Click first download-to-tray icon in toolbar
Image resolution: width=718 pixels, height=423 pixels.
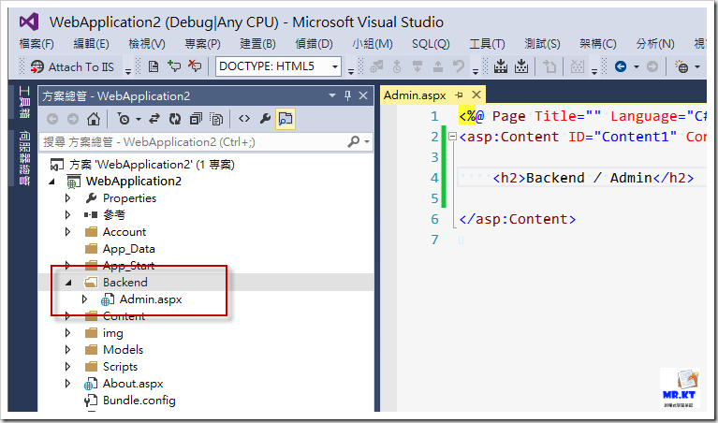point(501,66)
